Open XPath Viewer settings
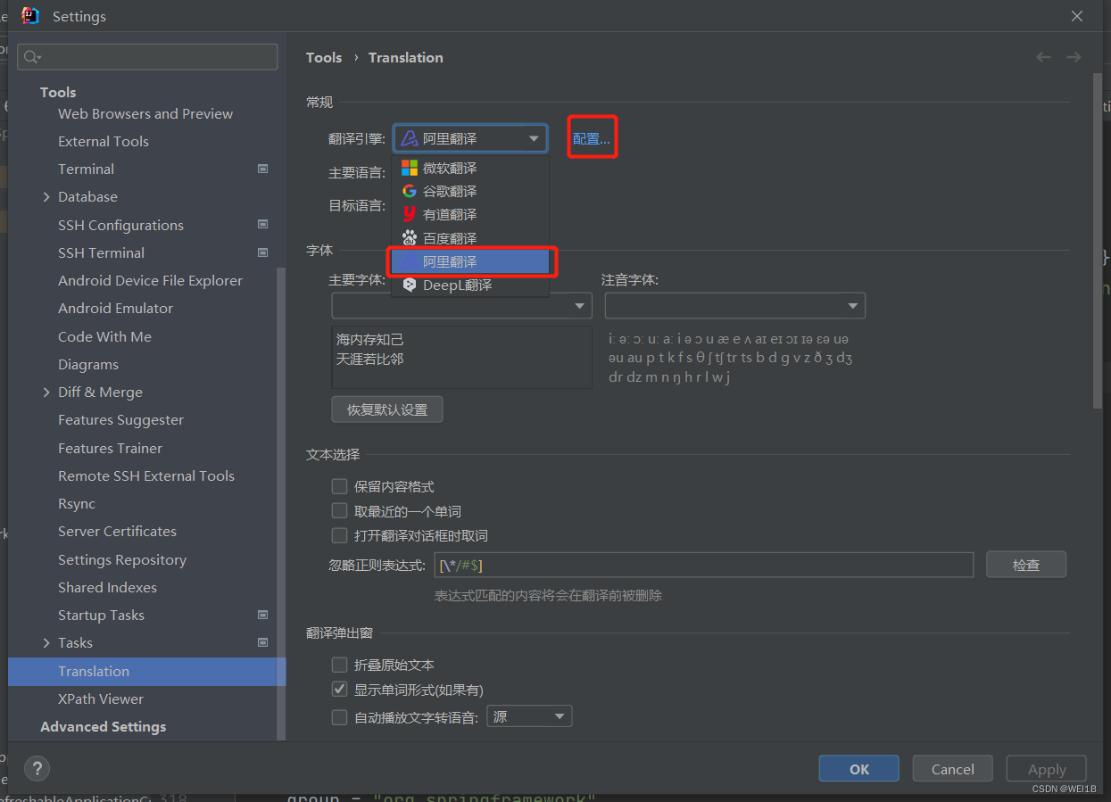This screenshot has height=802, width=1111. pos(101,699)
